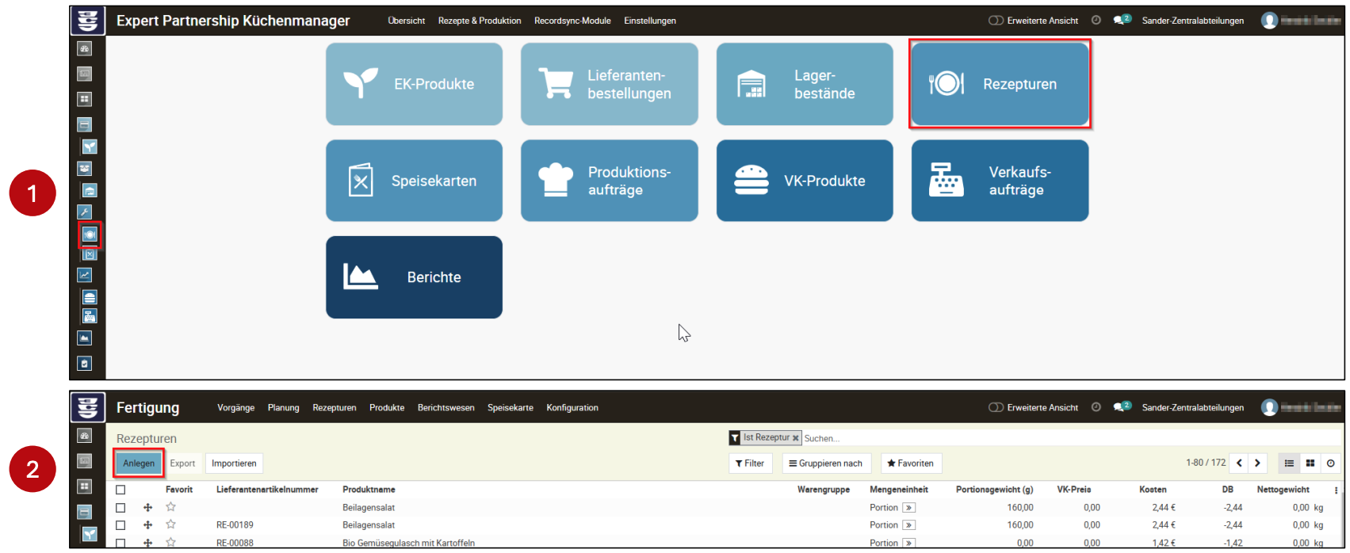Open the column options three-dot icon after Nettogewicht
1350x553 pixels.
[x=1336, y=490]
